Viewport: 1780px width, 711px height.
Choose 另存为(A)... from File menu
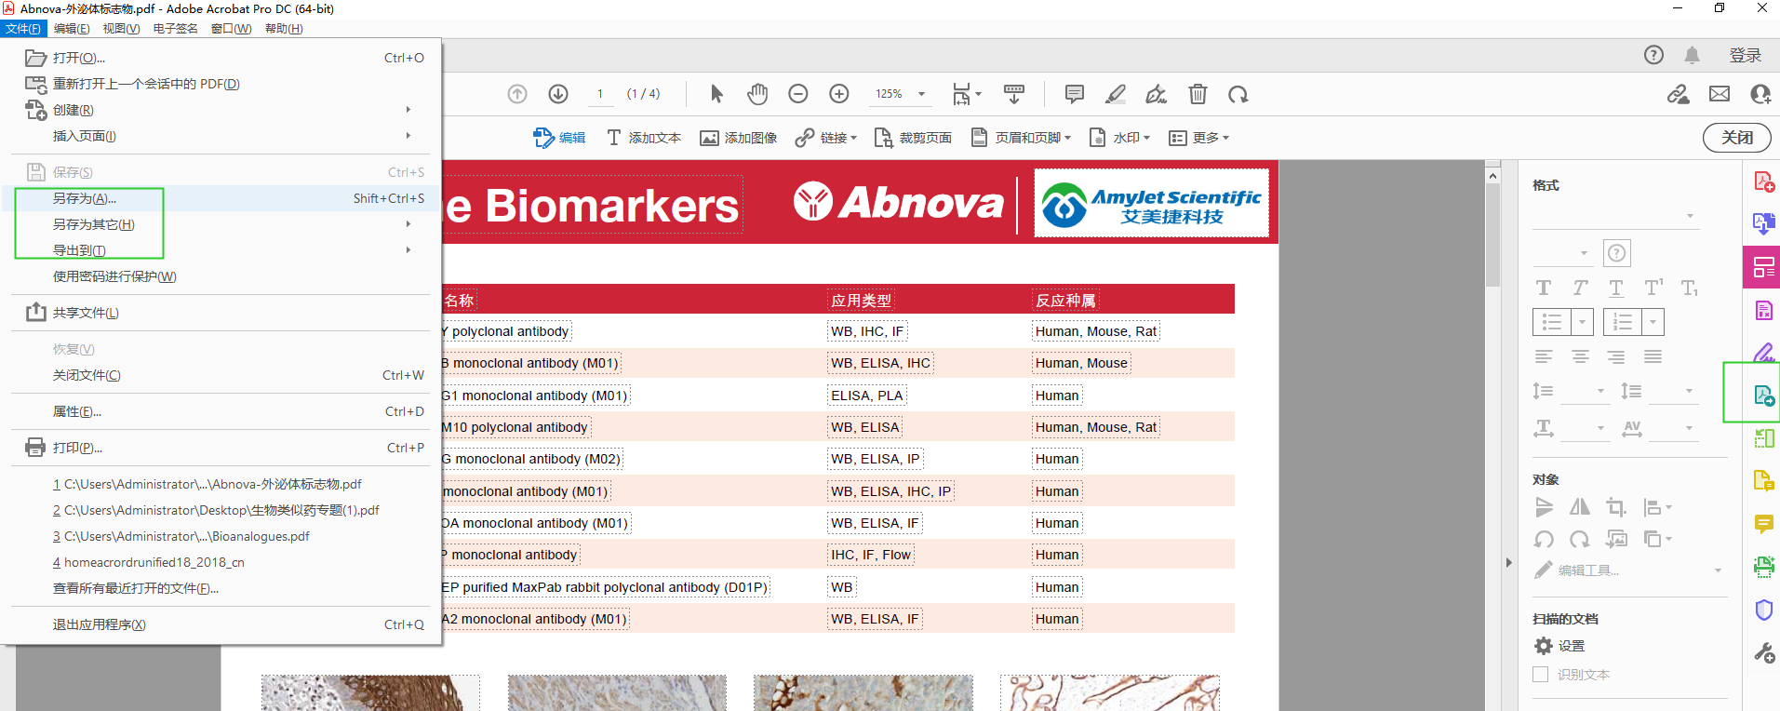(x=85, y=198)
